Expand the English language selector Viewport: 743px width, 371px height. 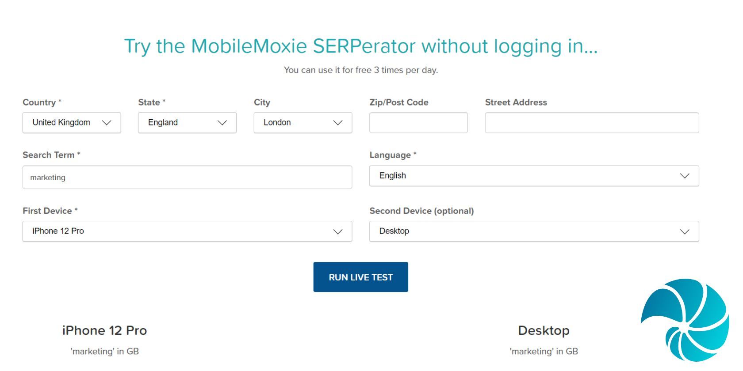click(522, 176)
